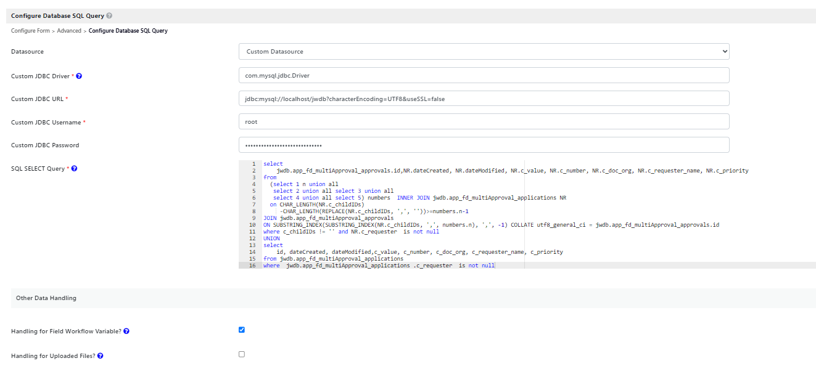Viewport: 816px width, 374px height.
Task: Click line number 1 in SQL editor gutter
Action: click(x=253, y=164)
